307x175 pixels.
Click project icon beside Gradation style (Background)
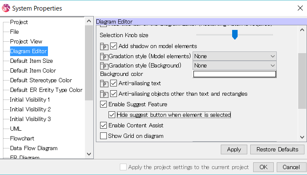point(104,66)
